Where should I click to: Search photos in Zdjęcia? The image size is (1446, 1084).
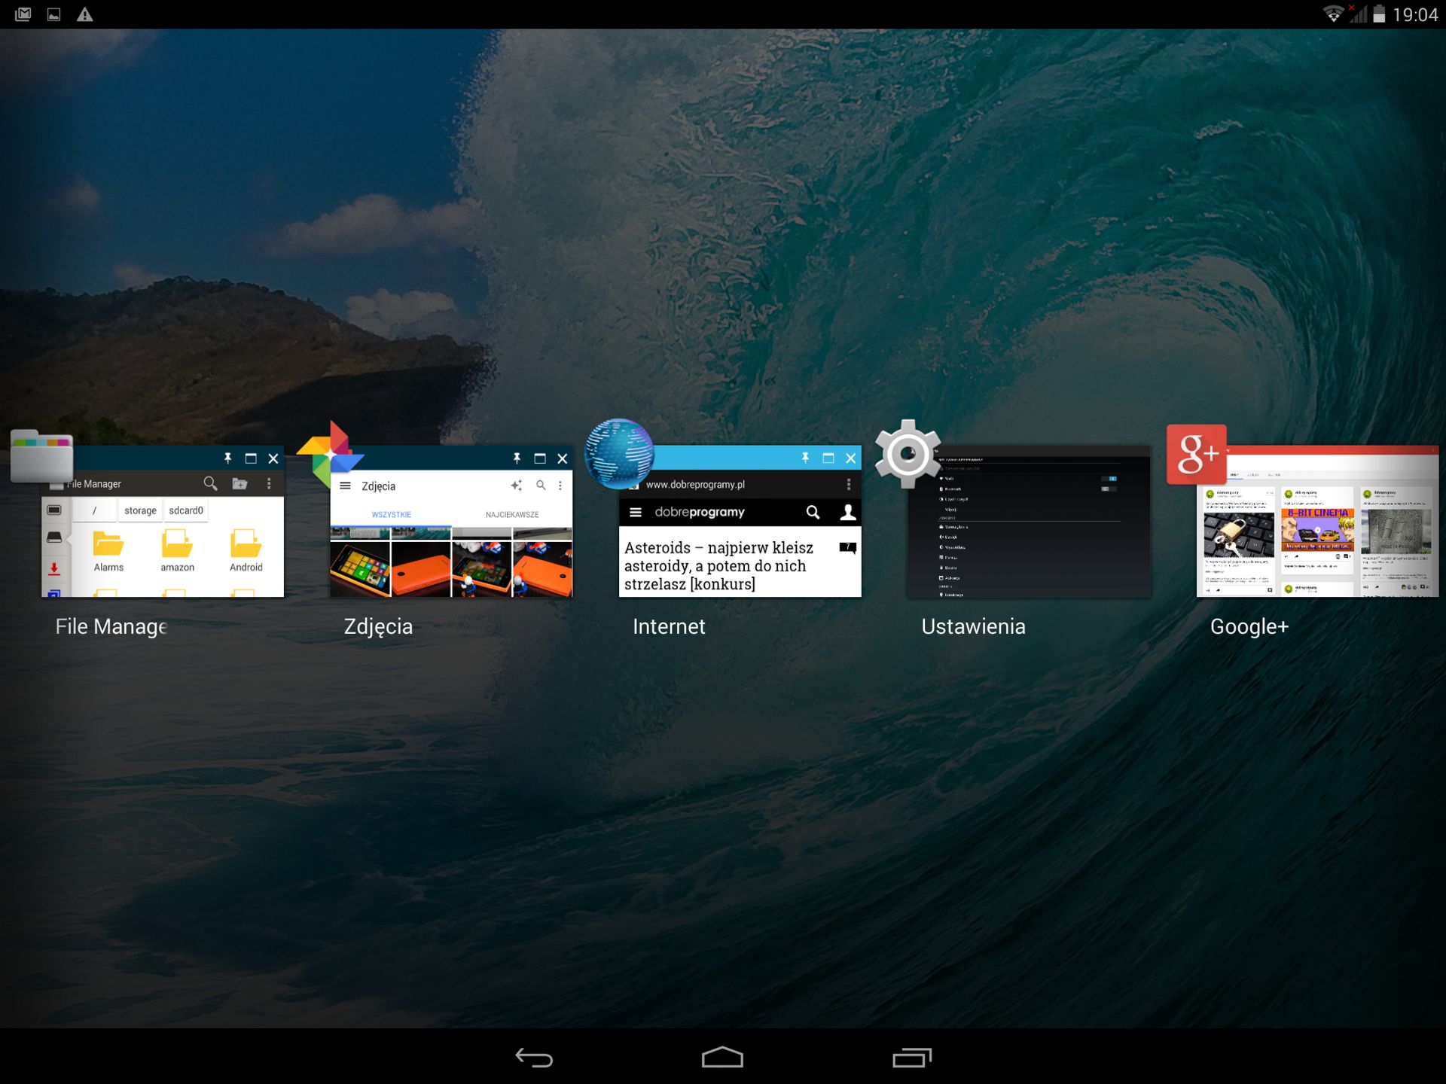pos(541,486)
